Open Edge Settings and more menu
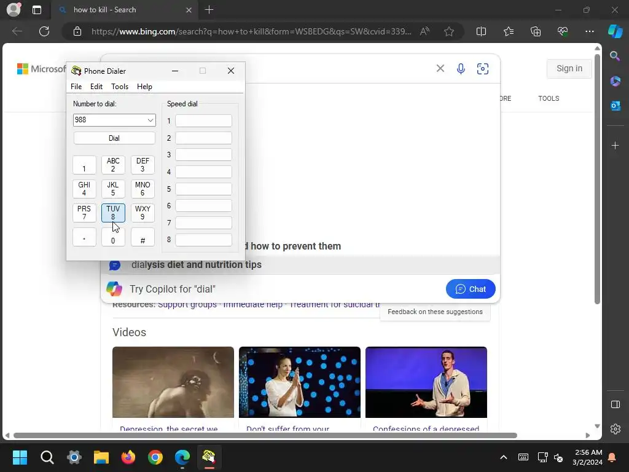 (589, 31)
